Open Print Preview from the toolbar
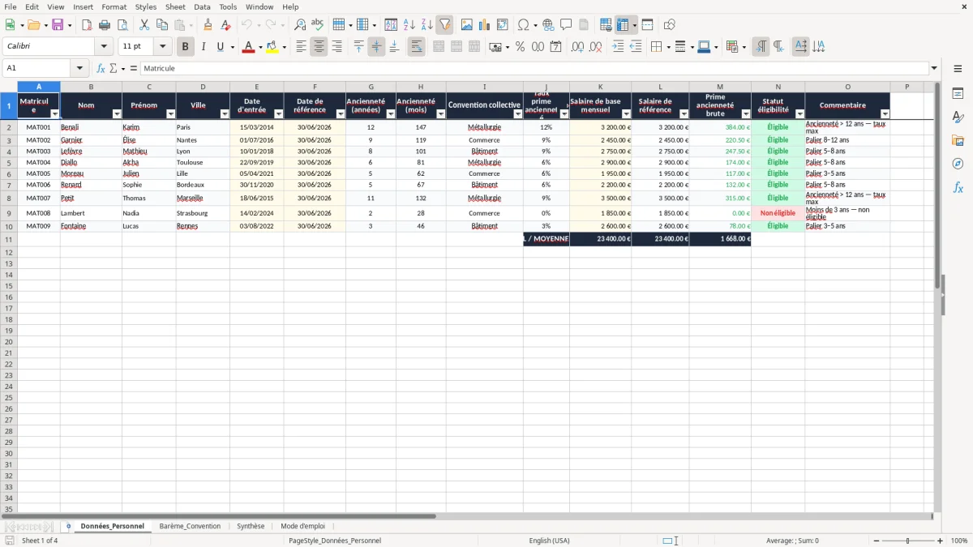Image resolution: width=973 pixels, height=547 pixels. coord(122,25)
